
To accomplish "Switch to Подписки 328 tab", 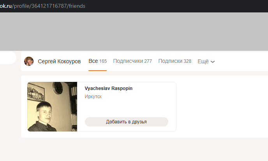I will coord(175,61).
